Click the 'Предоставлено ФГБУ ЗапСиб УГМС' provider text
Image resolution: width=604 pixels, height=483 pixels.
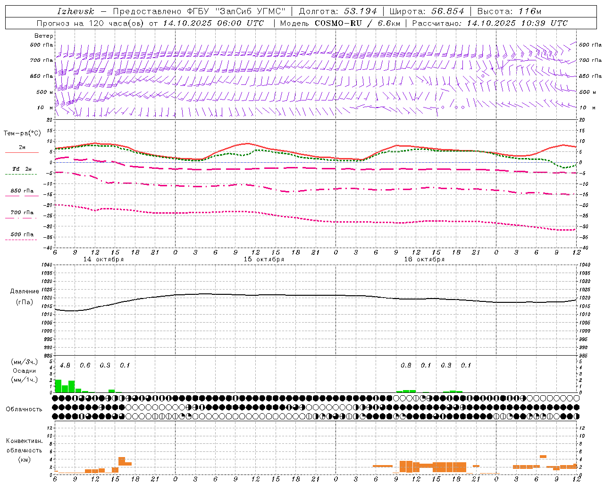click(x=199, y=11)
